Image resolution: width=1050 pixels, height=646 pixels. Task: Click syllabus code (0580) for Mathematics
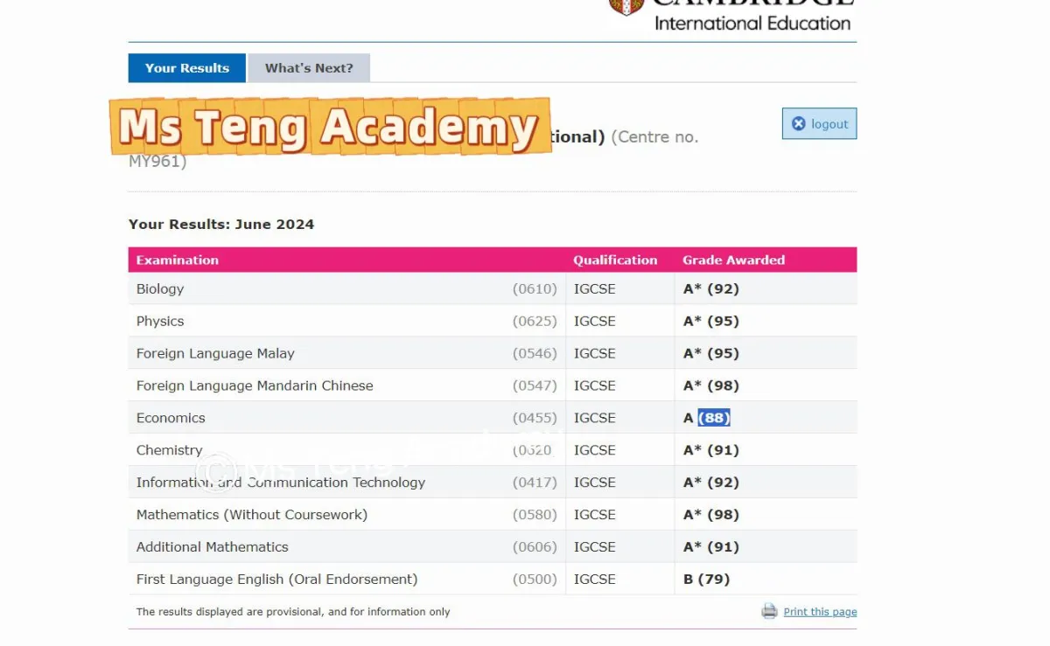535,515
